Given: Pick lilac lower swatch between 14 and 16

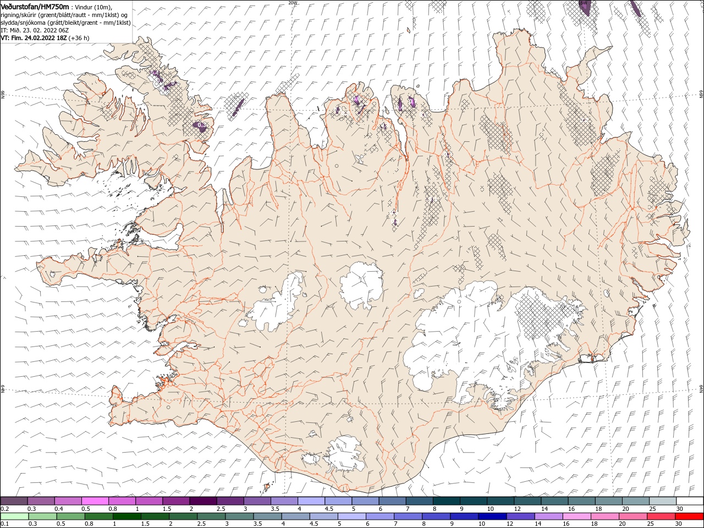Looking at the screenshot, I should 548,516.
